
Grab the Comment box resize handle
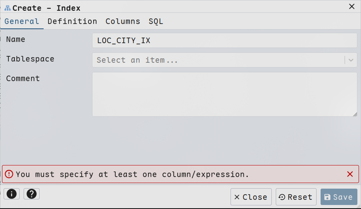(355, 114)
